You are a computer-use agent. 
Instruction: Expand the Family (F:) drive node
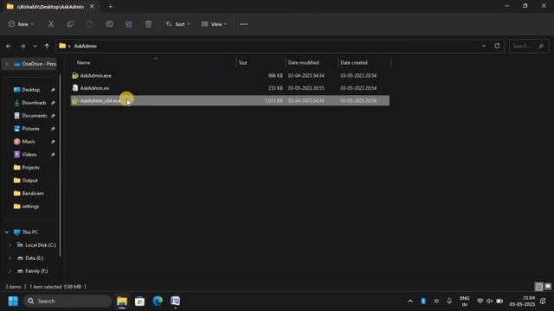coord(10,271)
